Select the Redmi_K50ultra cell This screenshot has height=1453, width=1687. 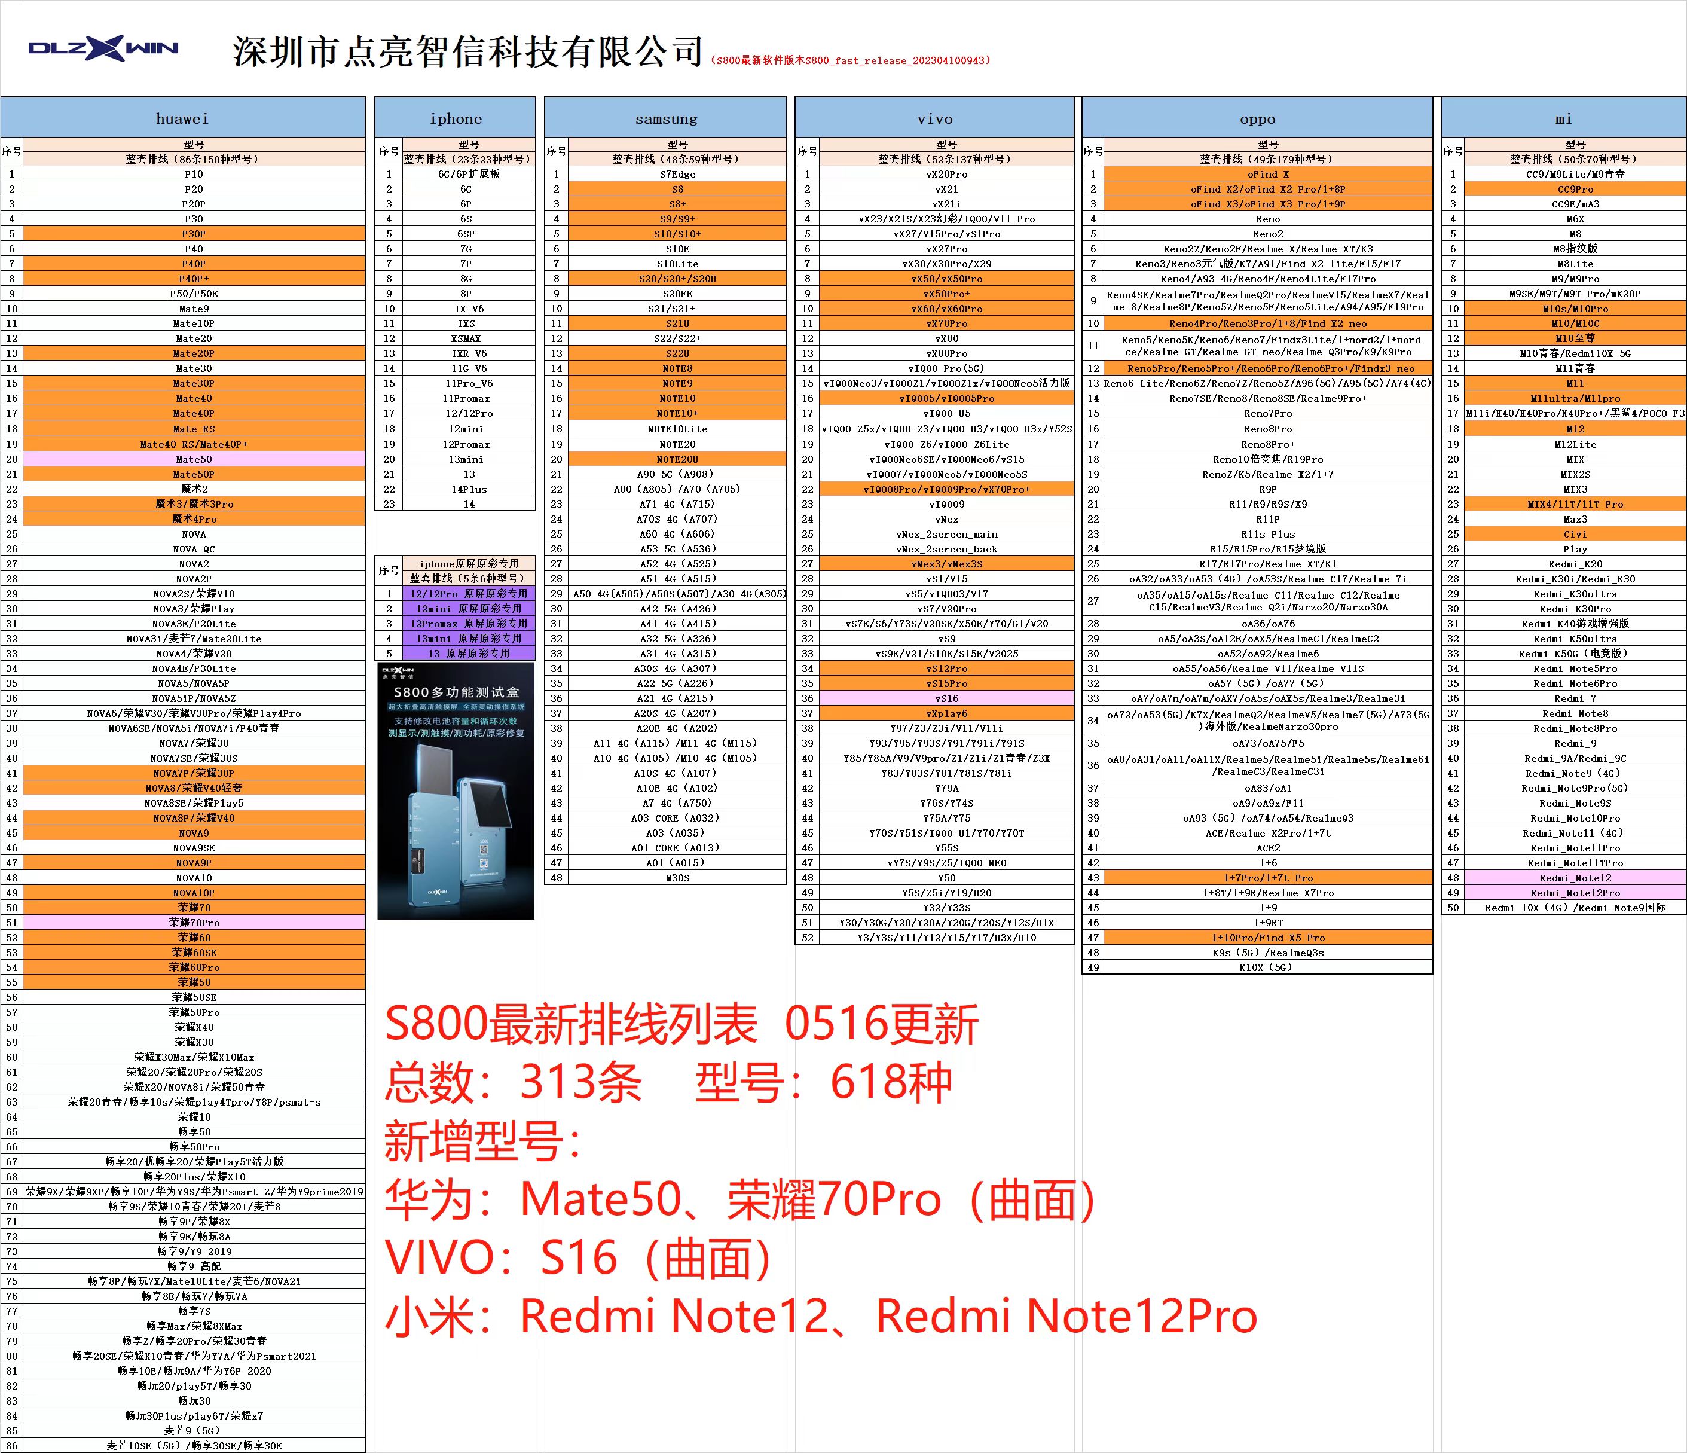(1575, 639)
